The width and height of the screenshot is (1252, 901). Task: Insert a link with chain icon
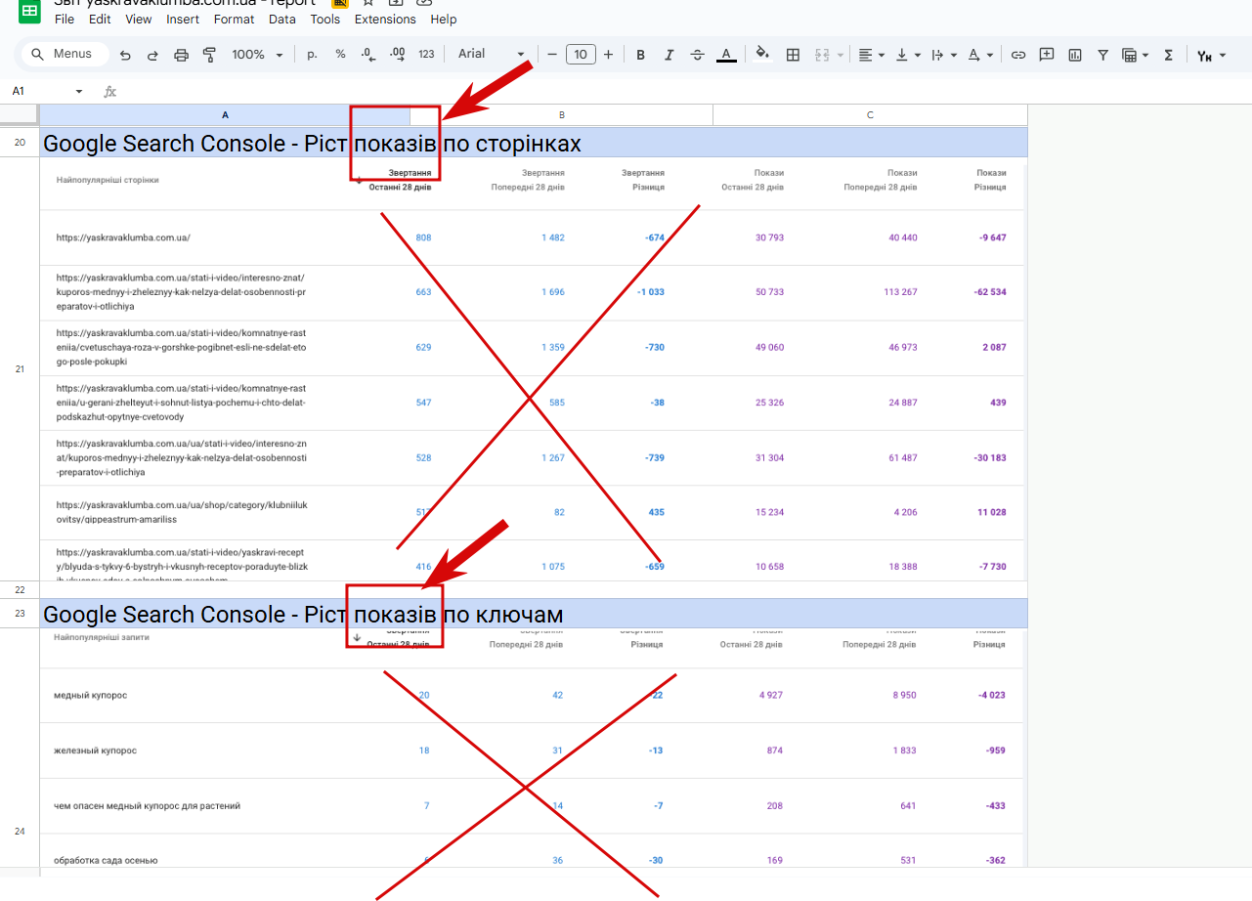[1018, 55]
